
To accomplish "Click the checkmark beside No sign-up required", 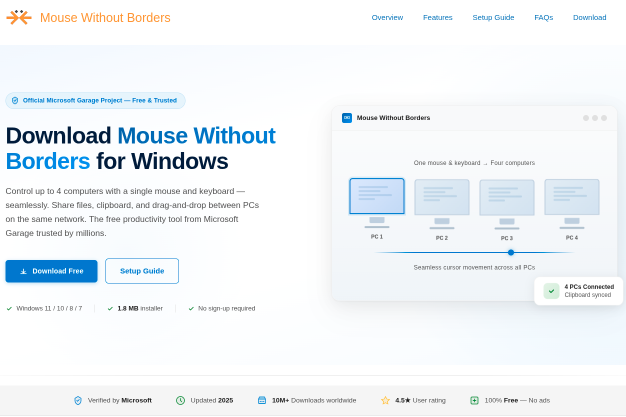I will 191,308.
